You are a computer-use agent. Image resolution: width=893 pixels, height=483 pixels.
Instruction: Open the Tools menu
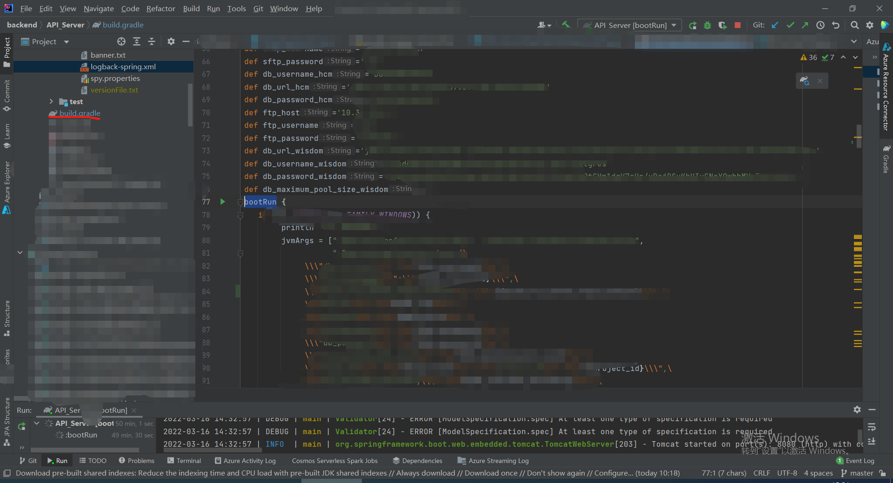pyautogui.click(x=236, y=8)
